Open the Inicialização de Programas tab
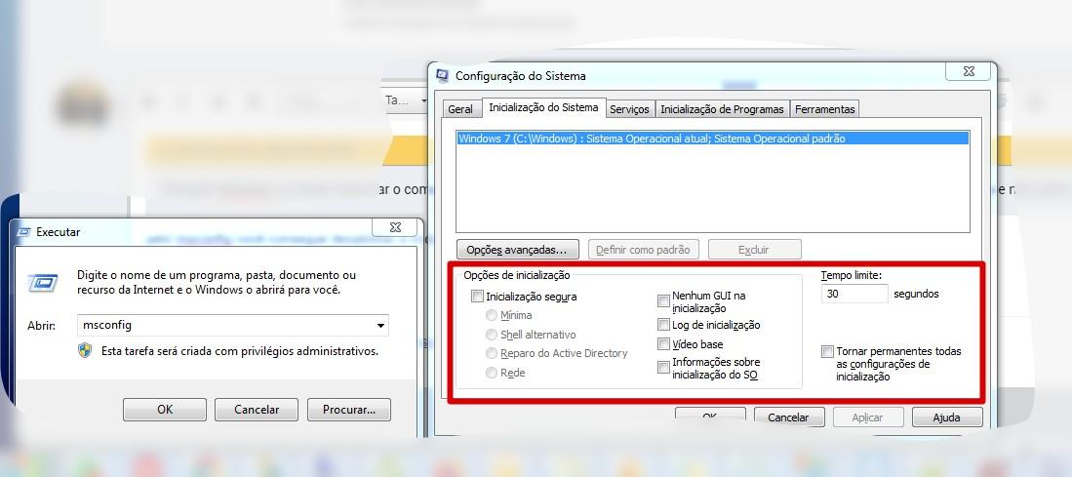 722,109
